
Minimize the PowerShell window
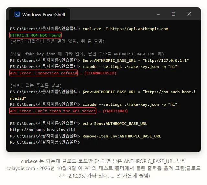click(158, 14)
